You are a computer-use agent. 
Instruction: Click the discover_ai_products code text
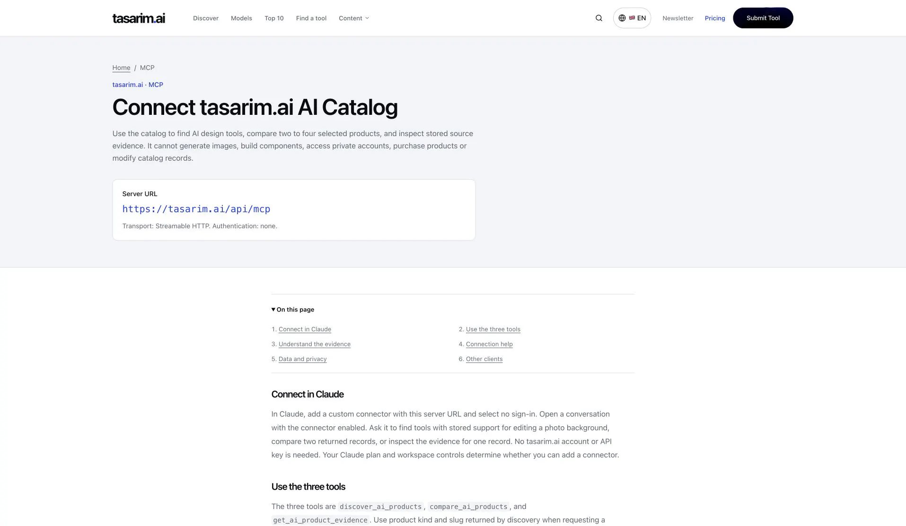(x=381, y=507)
